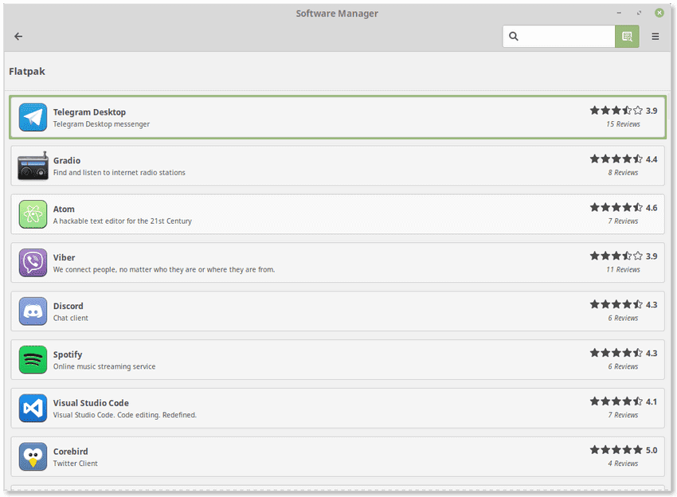677x497 pixels.
Task: Click Discord's 4.3 star rating
Action: click(624, 304)
